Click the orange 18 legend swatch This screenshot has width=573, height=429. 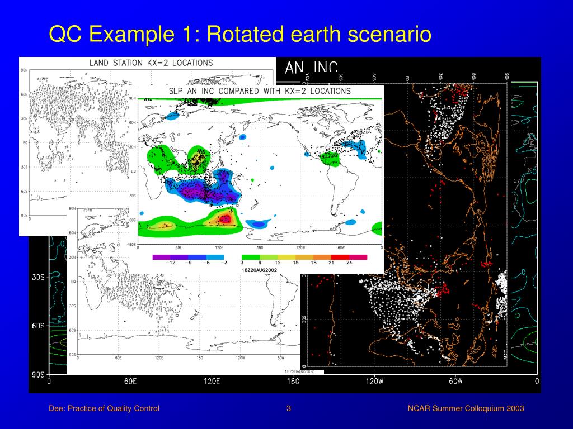pos(322,257)
